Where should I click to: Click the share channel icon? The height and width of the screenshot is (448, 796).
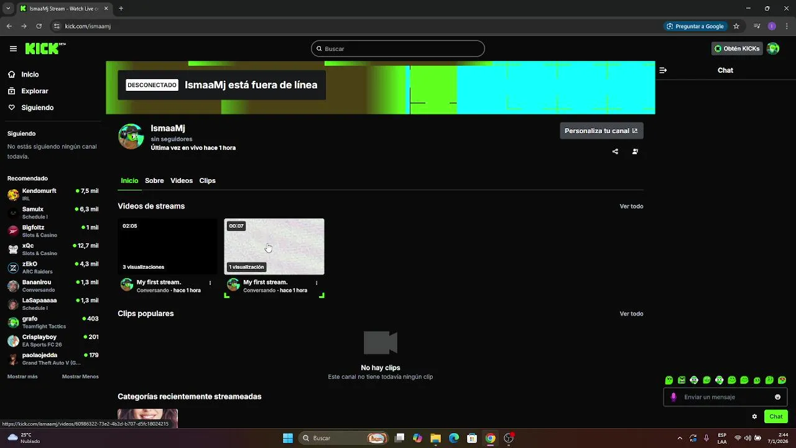(615, 151)
